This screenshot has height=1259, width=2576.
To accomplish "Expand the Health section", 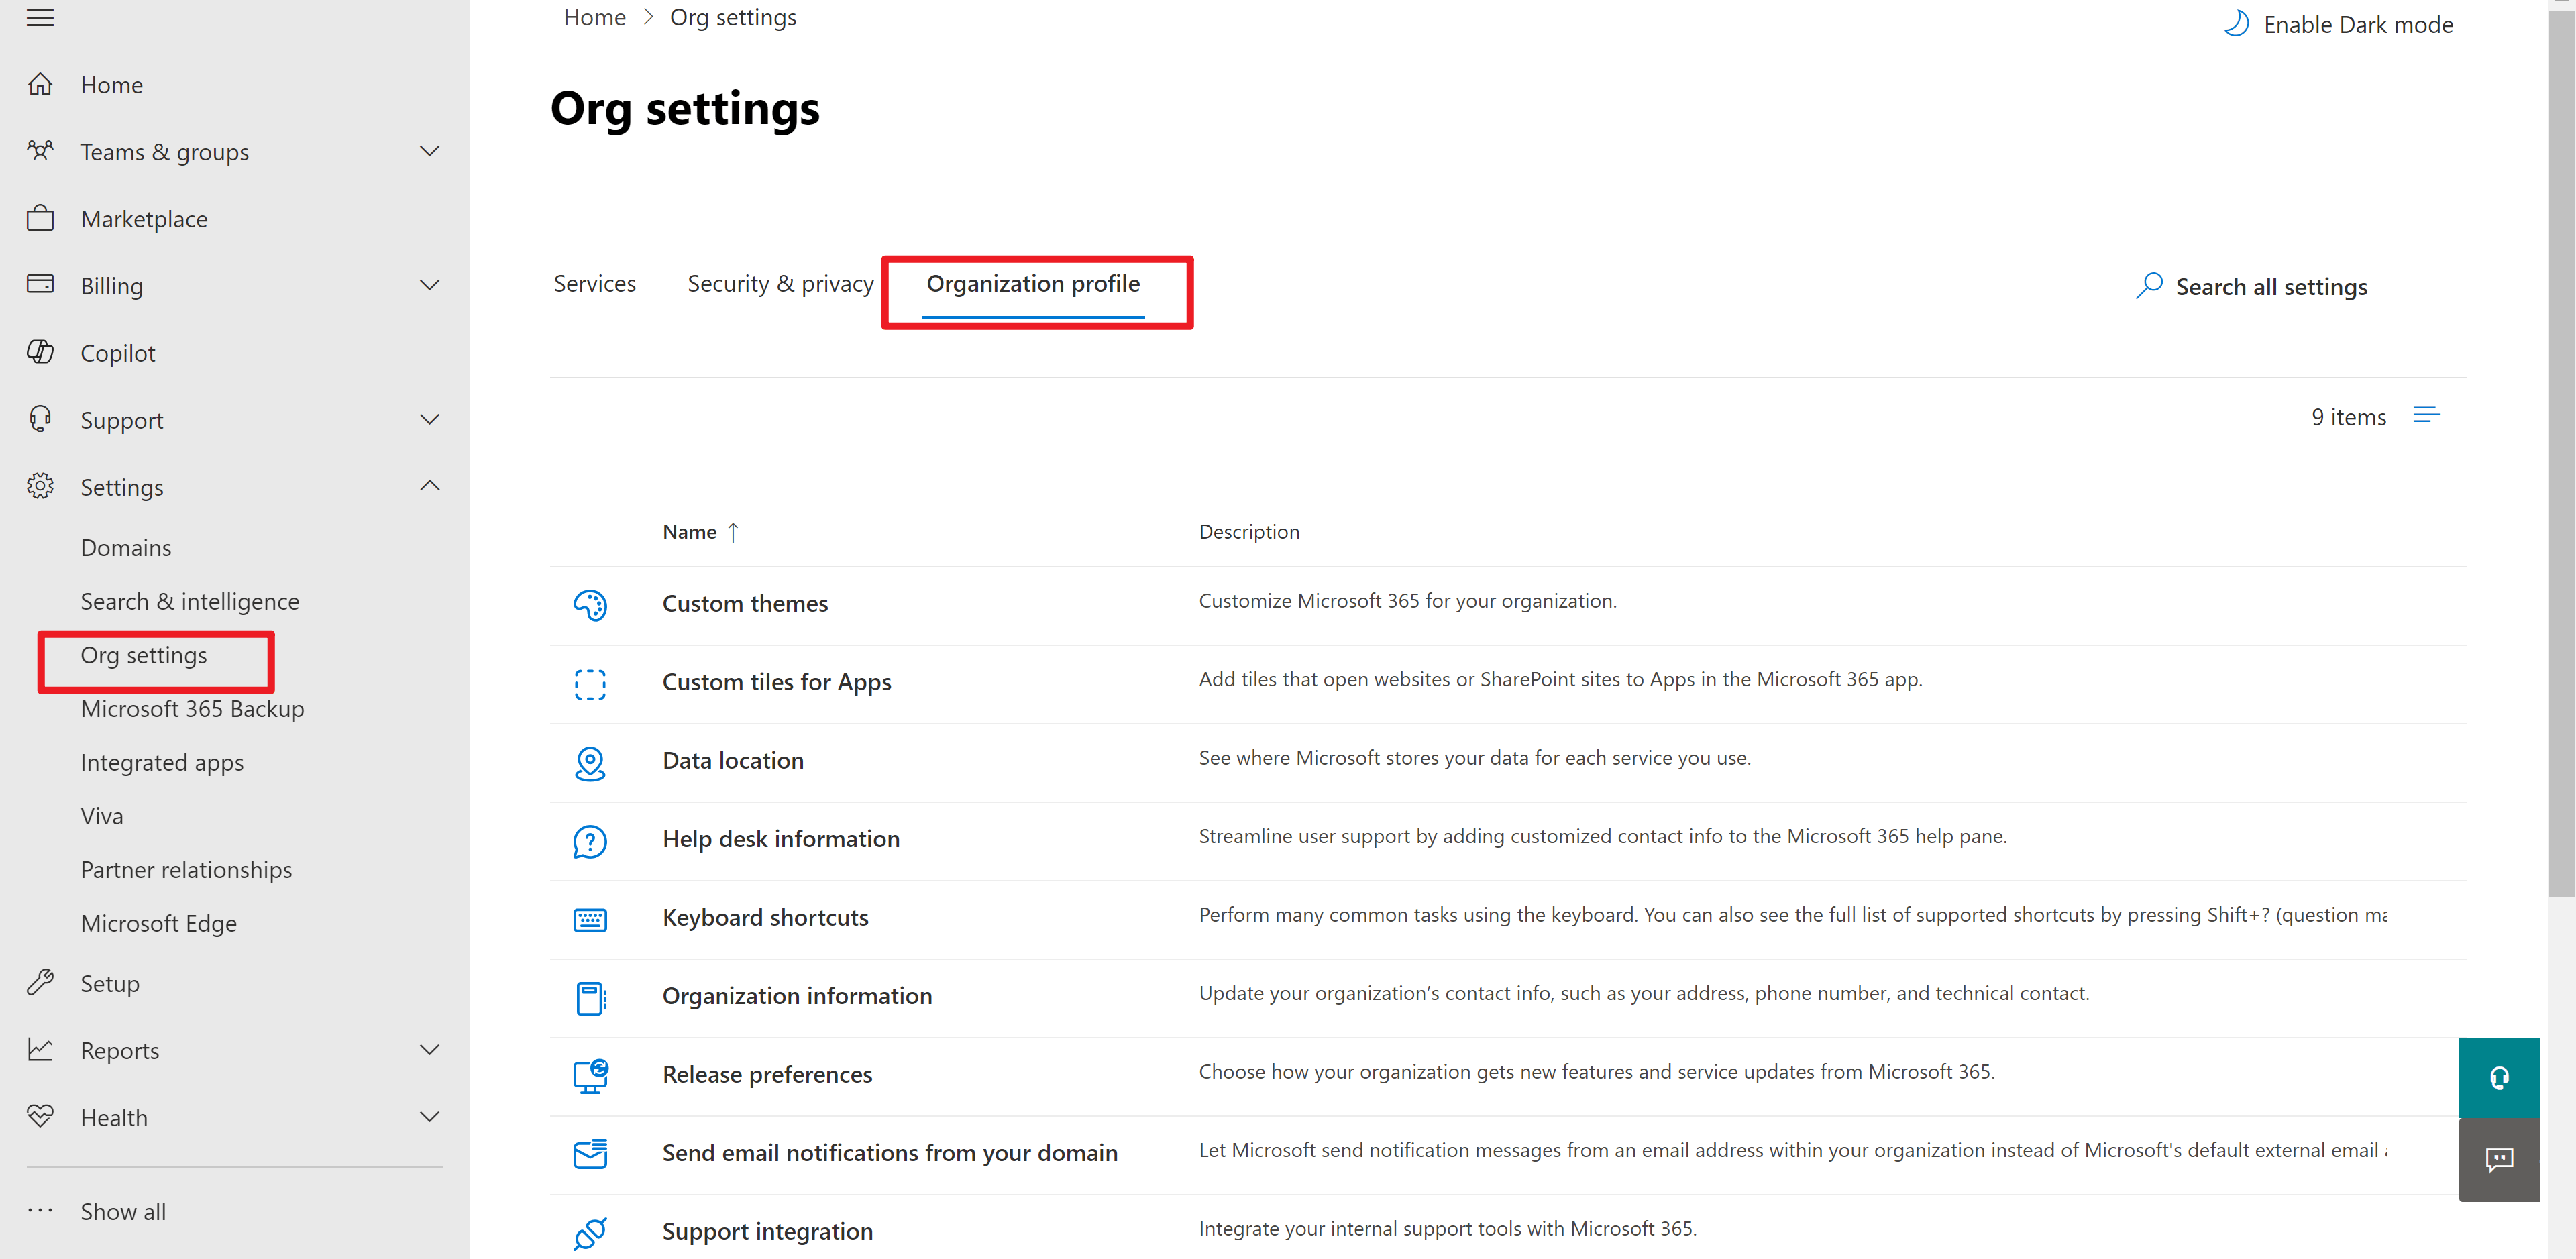I will pos(430,1116).
